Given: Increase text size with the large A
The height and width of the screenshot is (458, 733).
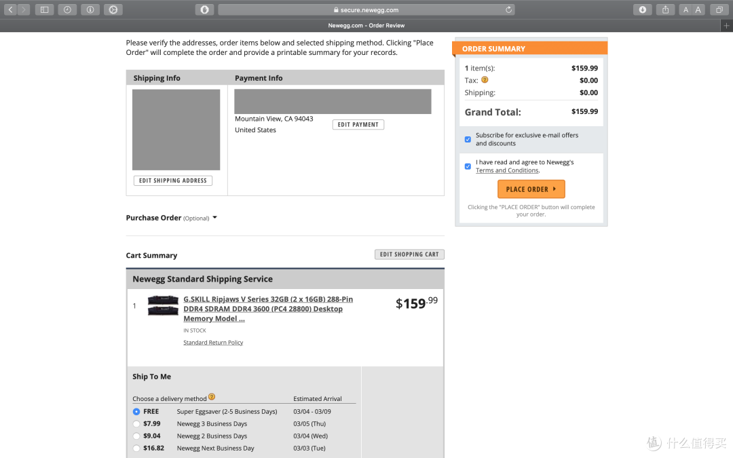Looking at the screenshot, I should [698, 9].
